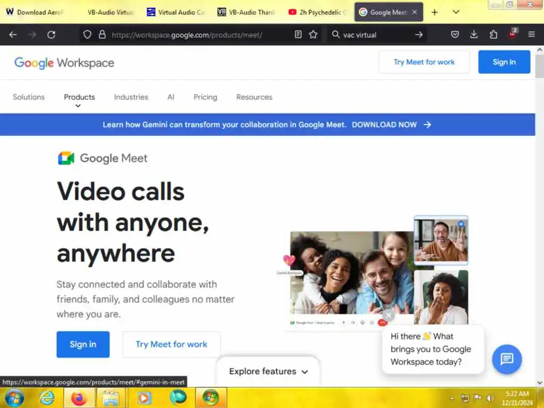Submit search with the go arrow

[x=419, y=35]
